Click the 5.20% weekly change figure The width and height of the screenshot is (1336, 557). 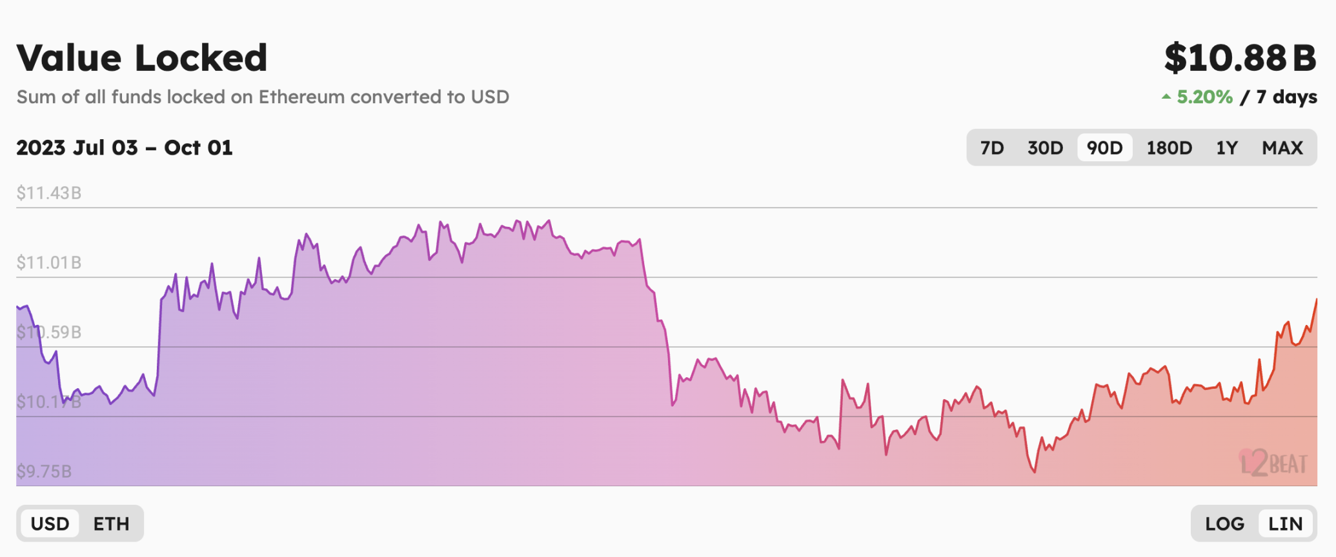pos(1204,97)
